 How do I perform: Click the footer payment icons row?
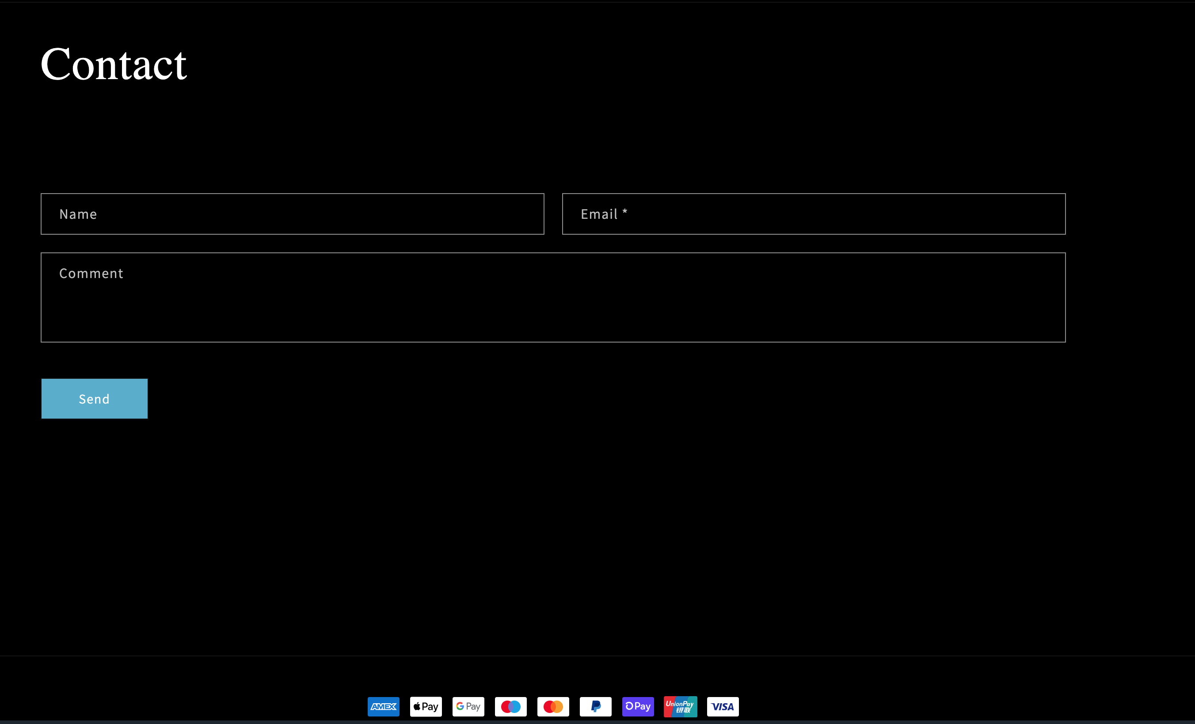(553, 707)
